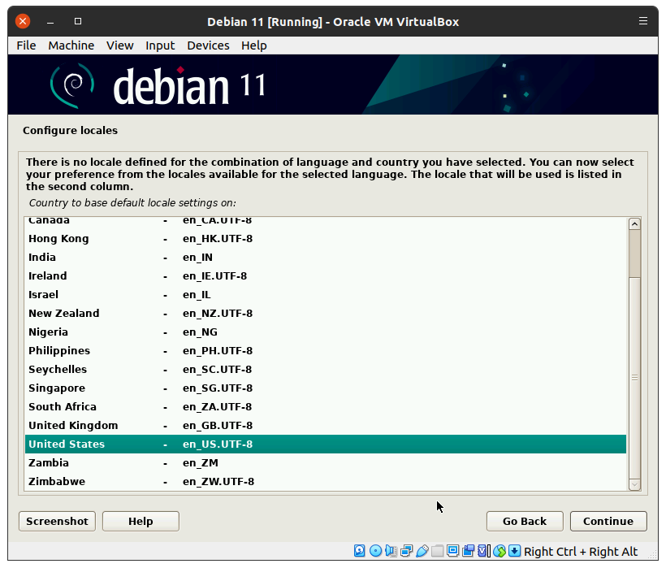The image size is (666, 568).
Task: Click scrollbar down arrow in locale list
Action: (x=634, y=484)
